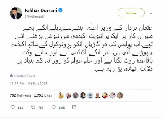163x118 pixels.
Task: Click the 111 replies count
Action: coord(20,107)
